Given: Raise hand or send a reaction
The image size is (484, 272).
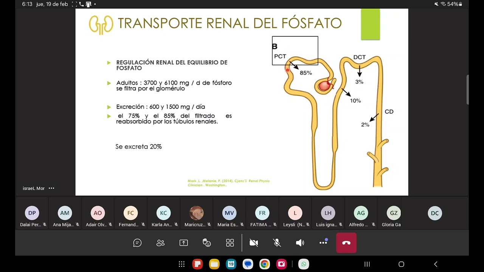Looking at the screenshot, I should coord(207,243).
